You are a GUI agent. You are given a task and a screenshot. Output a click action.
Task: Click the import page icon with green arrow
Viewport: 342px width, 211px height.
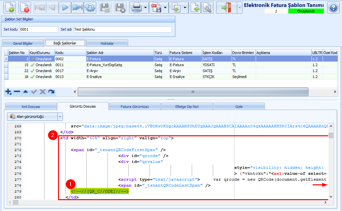[195, 8]
